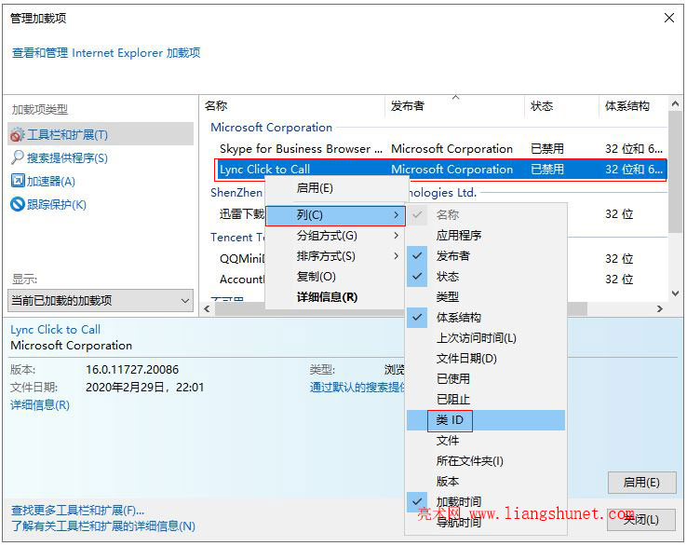Close the Manage Add-ons dialog window
This screenshot has height=546, width=687.
point(668,18)
